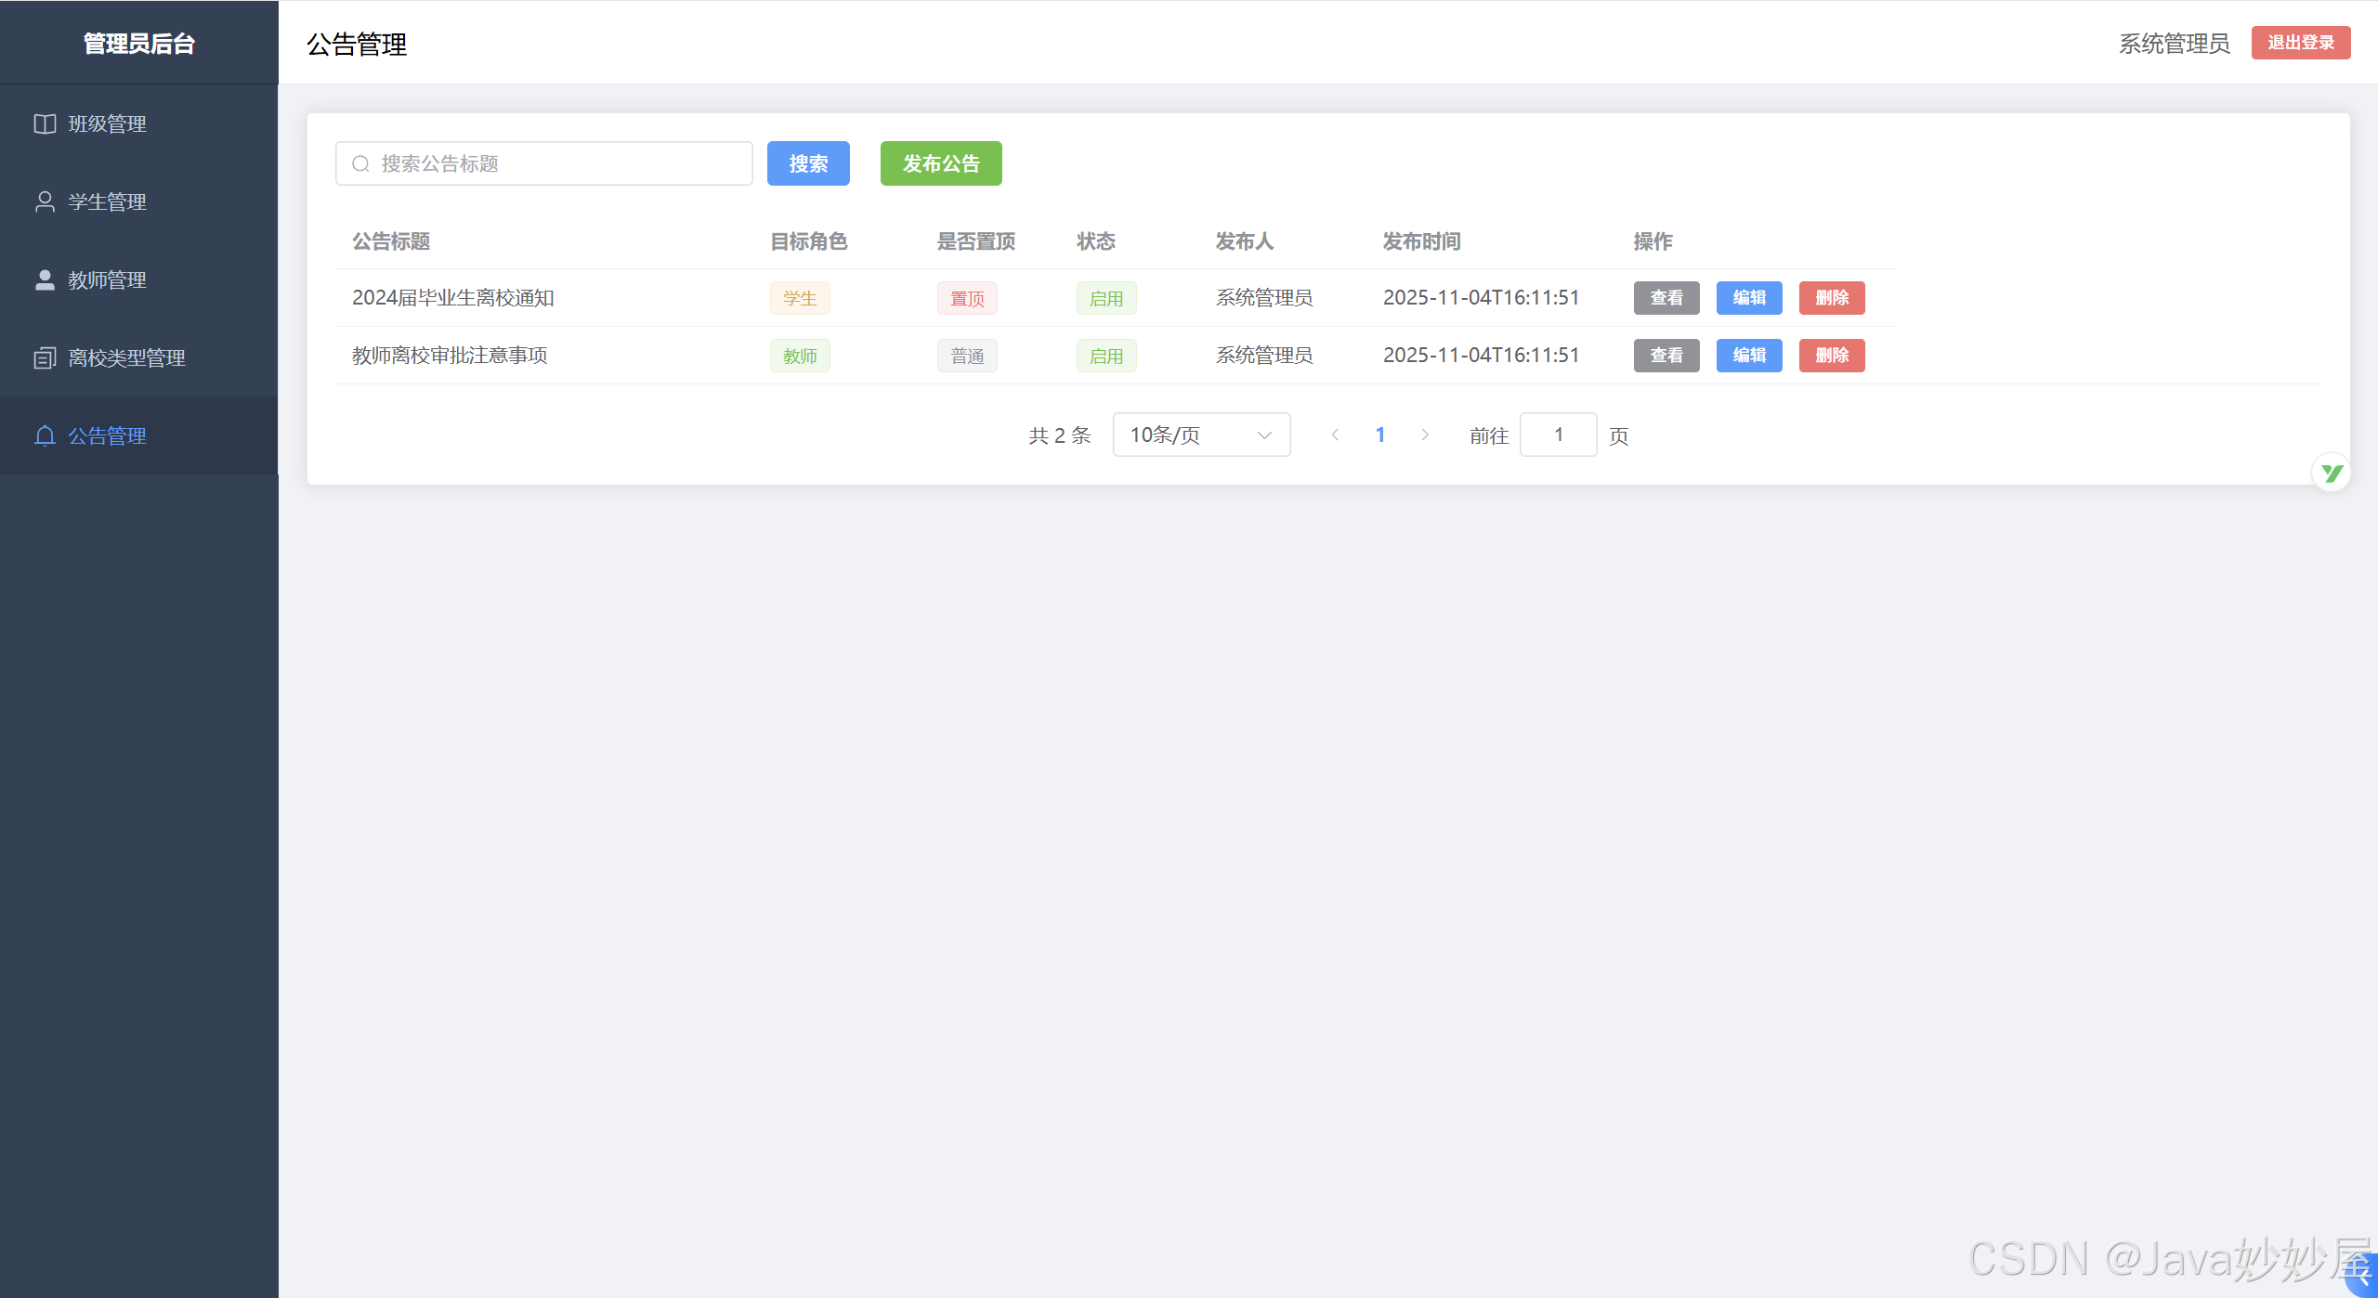This screenshot has width=2378, height=1298.
Task: Select page number 1 in pagination
Action: [1380, 435]
